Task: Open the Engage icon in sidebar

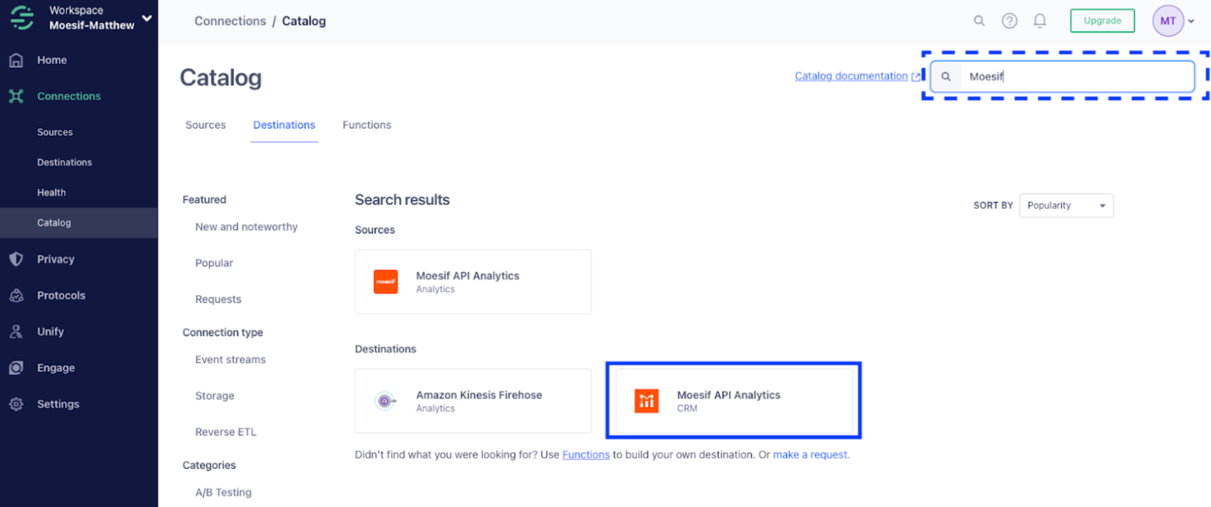Action: click(17, 367)
